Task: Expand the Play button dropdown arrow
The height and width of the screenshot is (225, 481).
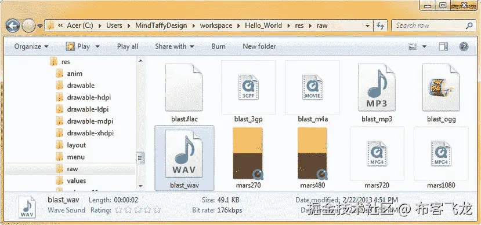Action: click(97, 47)
